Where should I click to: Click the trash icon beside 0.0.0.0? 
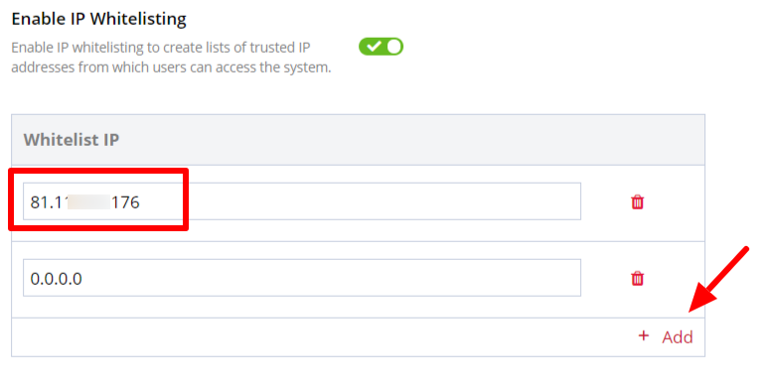637,279
